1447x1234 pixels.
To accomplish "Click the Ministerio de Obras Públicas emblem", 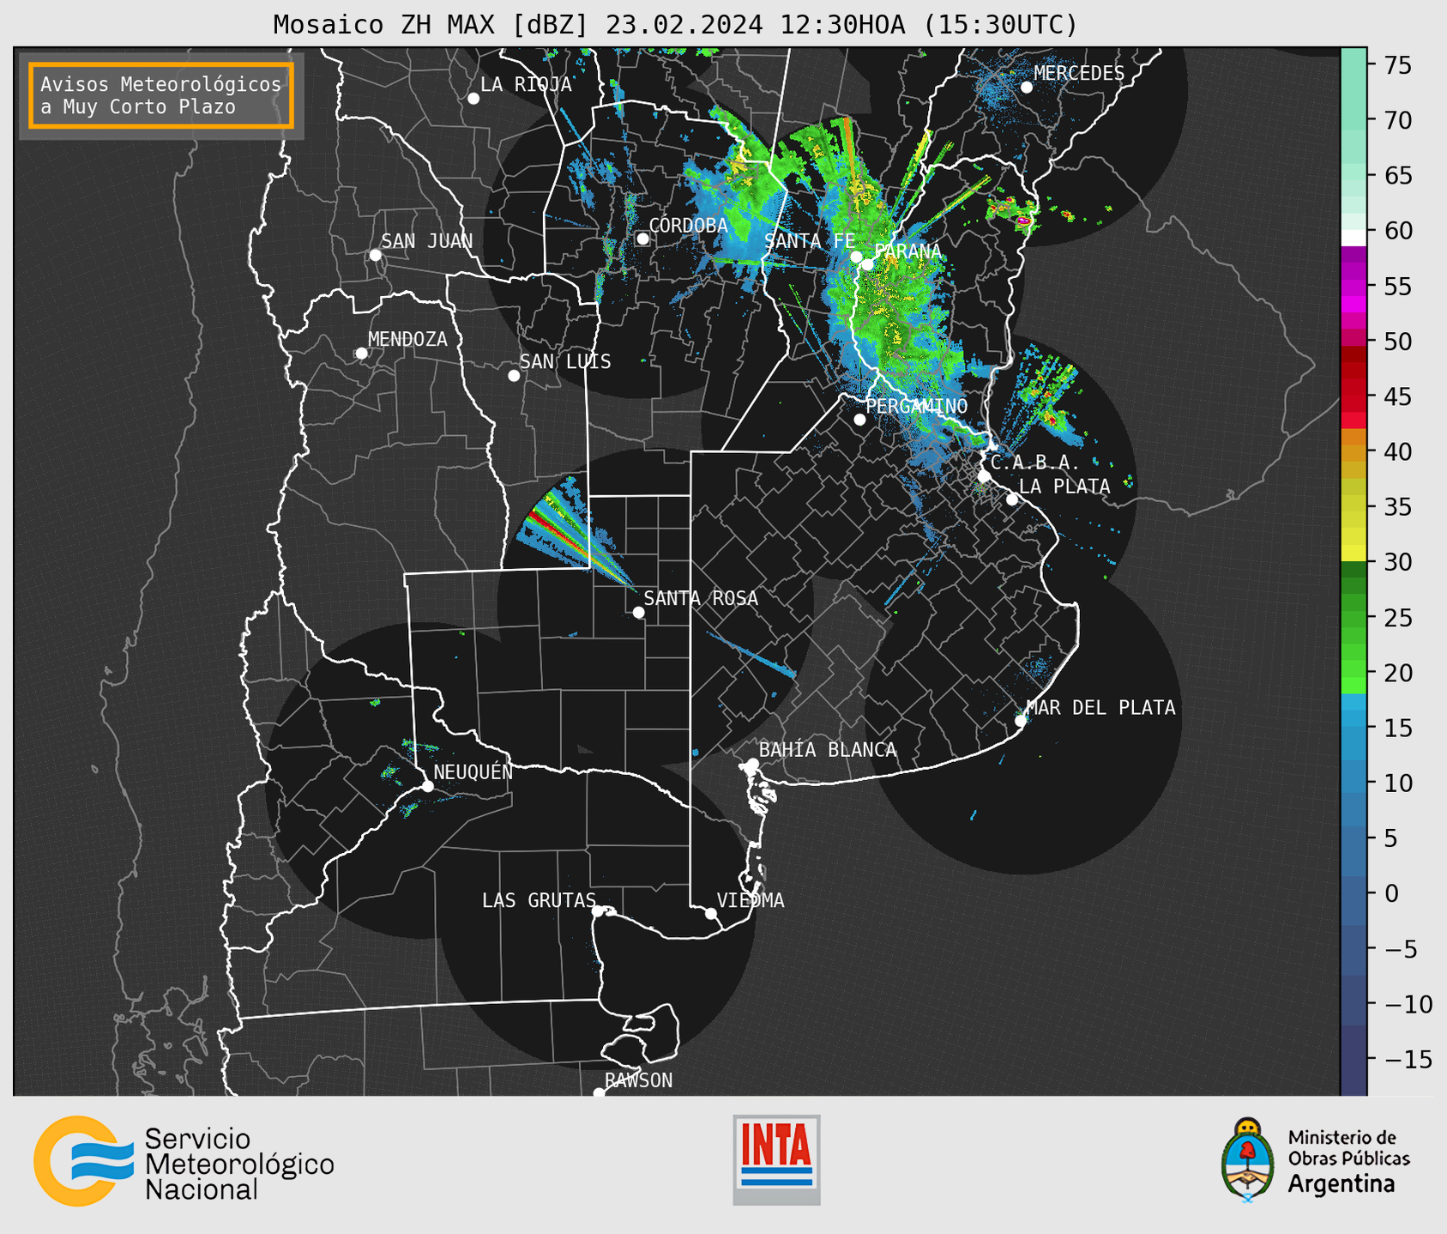I will pyautogui.click(x=1248, y=1159).
